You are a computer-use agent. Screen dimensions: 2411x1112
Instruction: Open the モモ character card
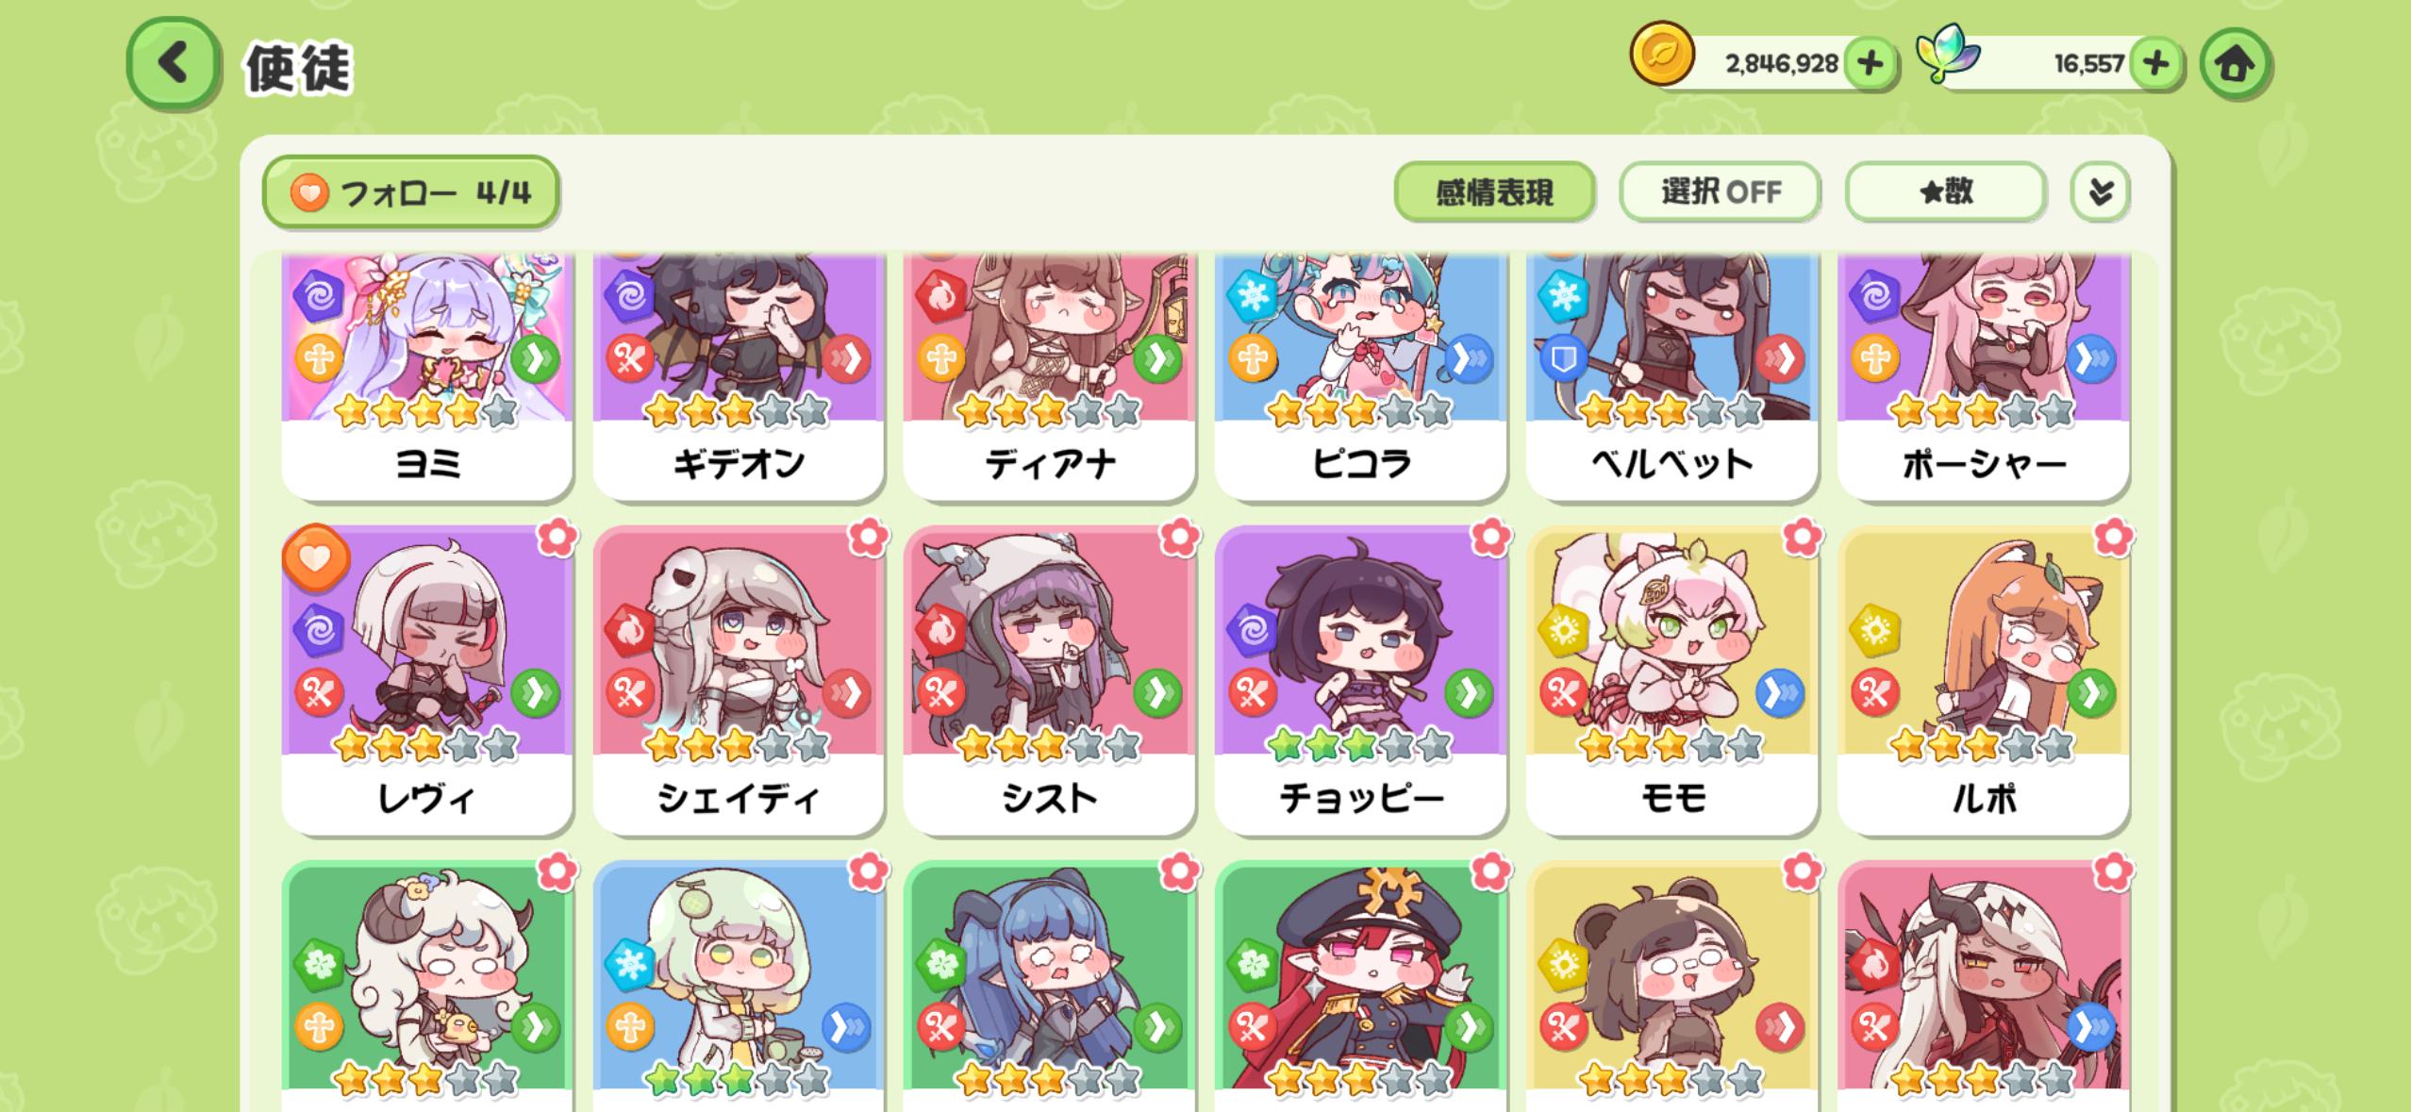1672,681
